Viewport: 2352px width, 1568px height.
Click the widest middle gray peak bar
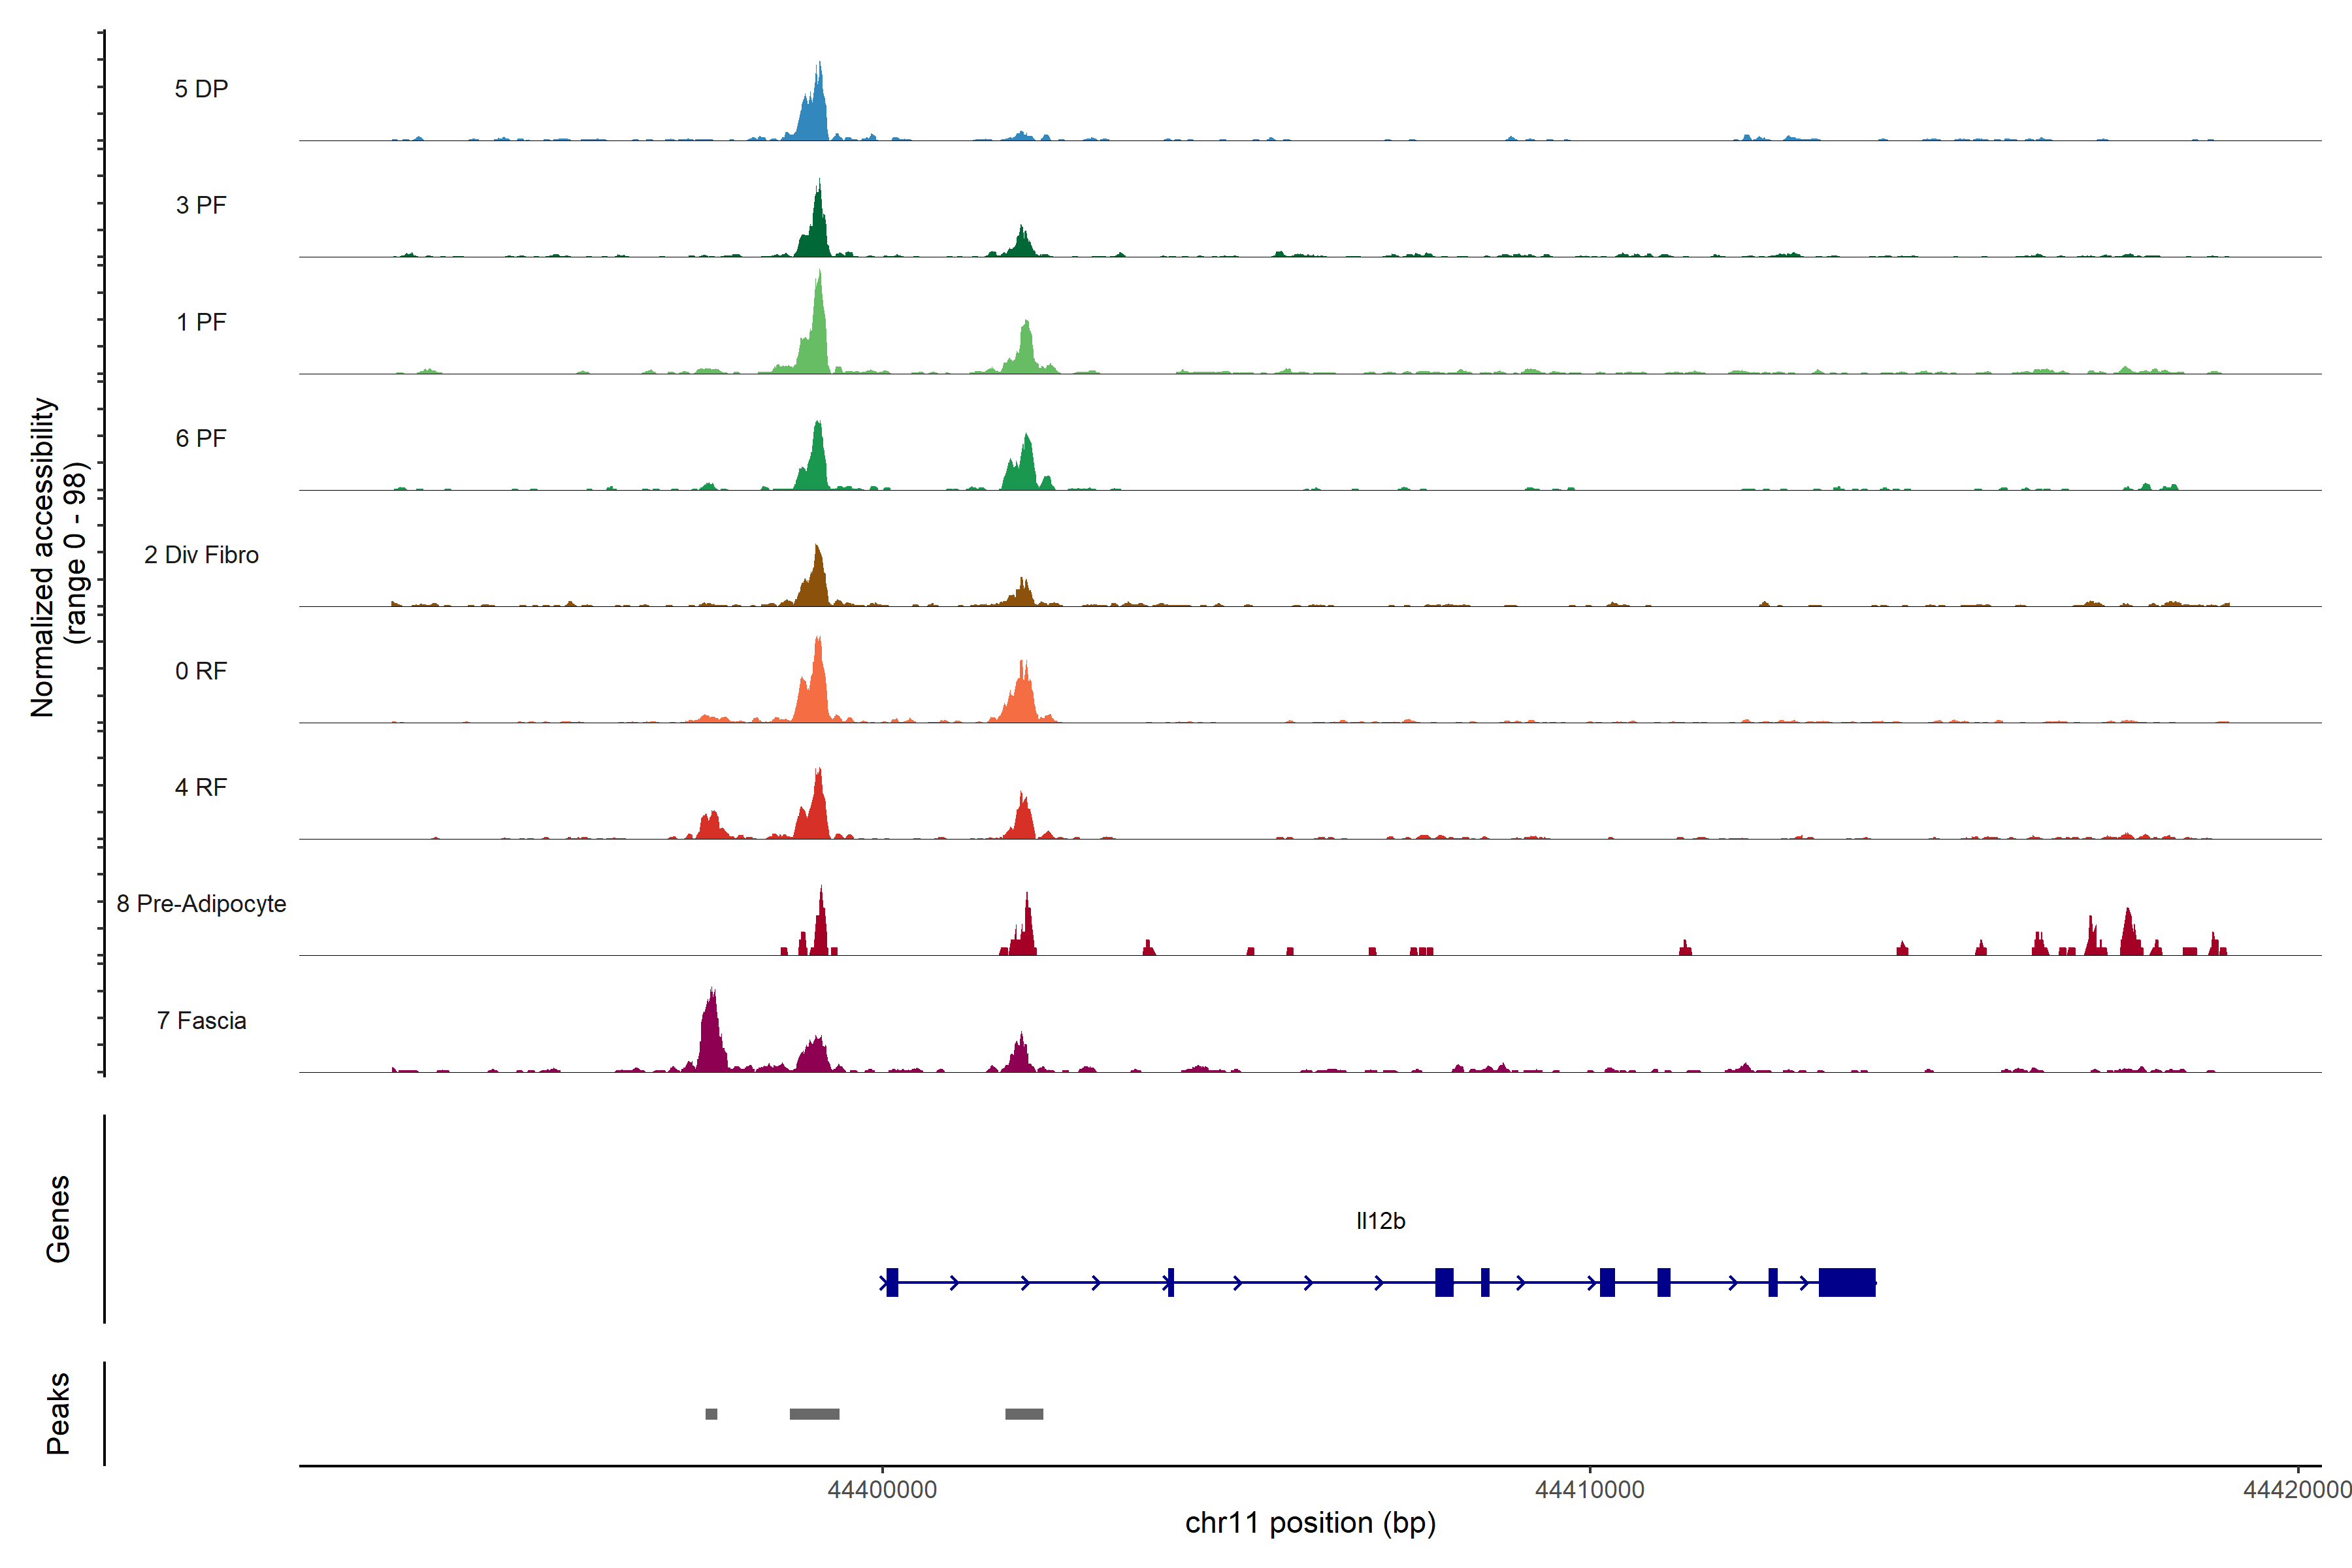point(814,1414)
